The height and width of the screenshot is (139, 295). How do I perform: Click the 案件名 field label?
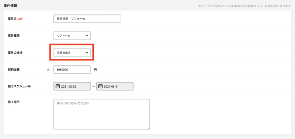point(12,19)
